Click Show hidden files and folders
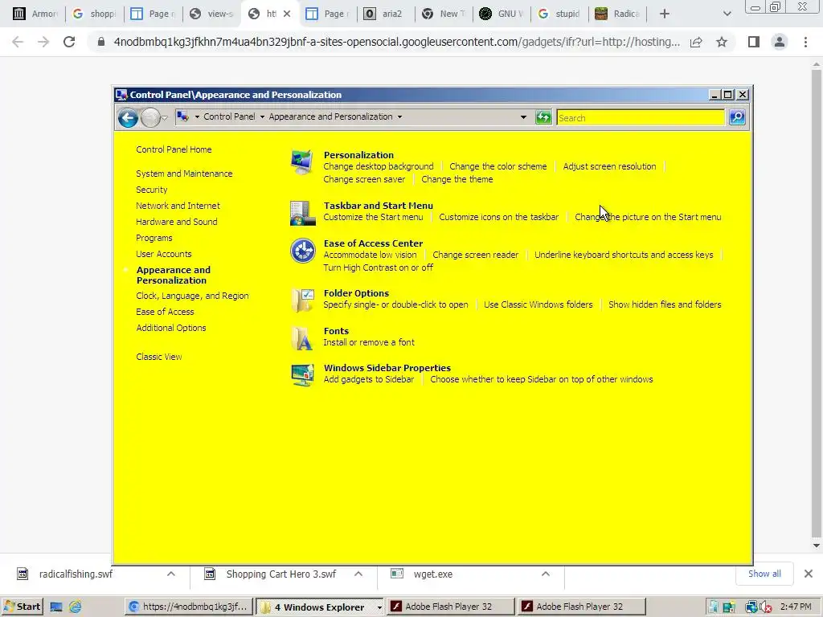 665,304
